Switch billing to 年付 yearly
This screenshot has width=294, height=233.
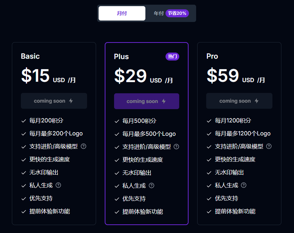pyautogui.click(x=159, y=13)
